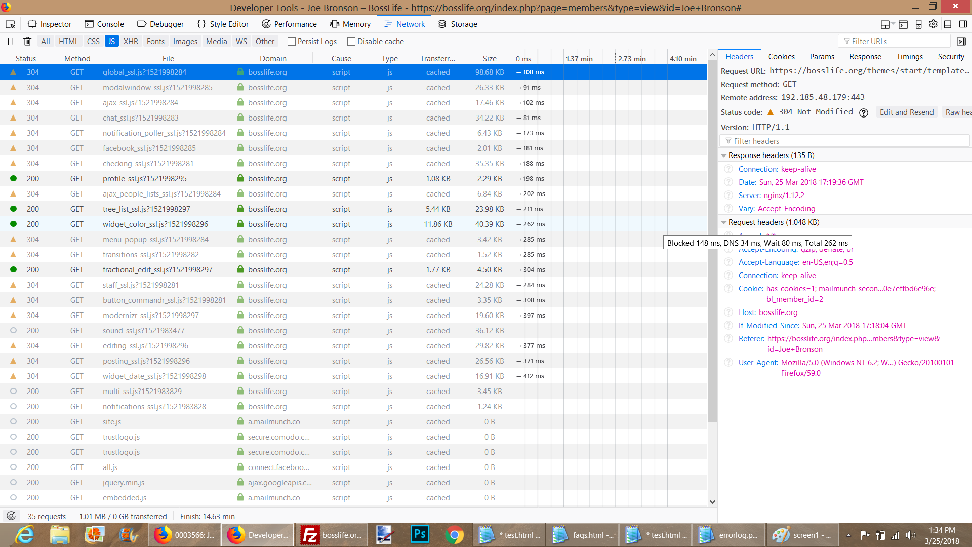The image size is (972, 547).
Task: Open developer toolbox settings gear
Action: [933, 24]
